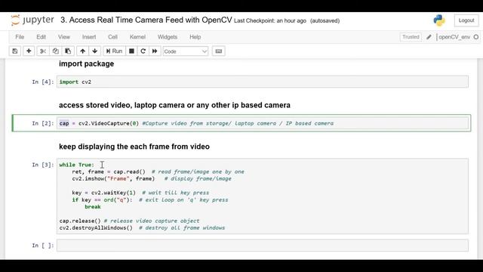The width and height of the screenshot is (483, 272).
Task: Open the File menu
Action: (20, 37)
